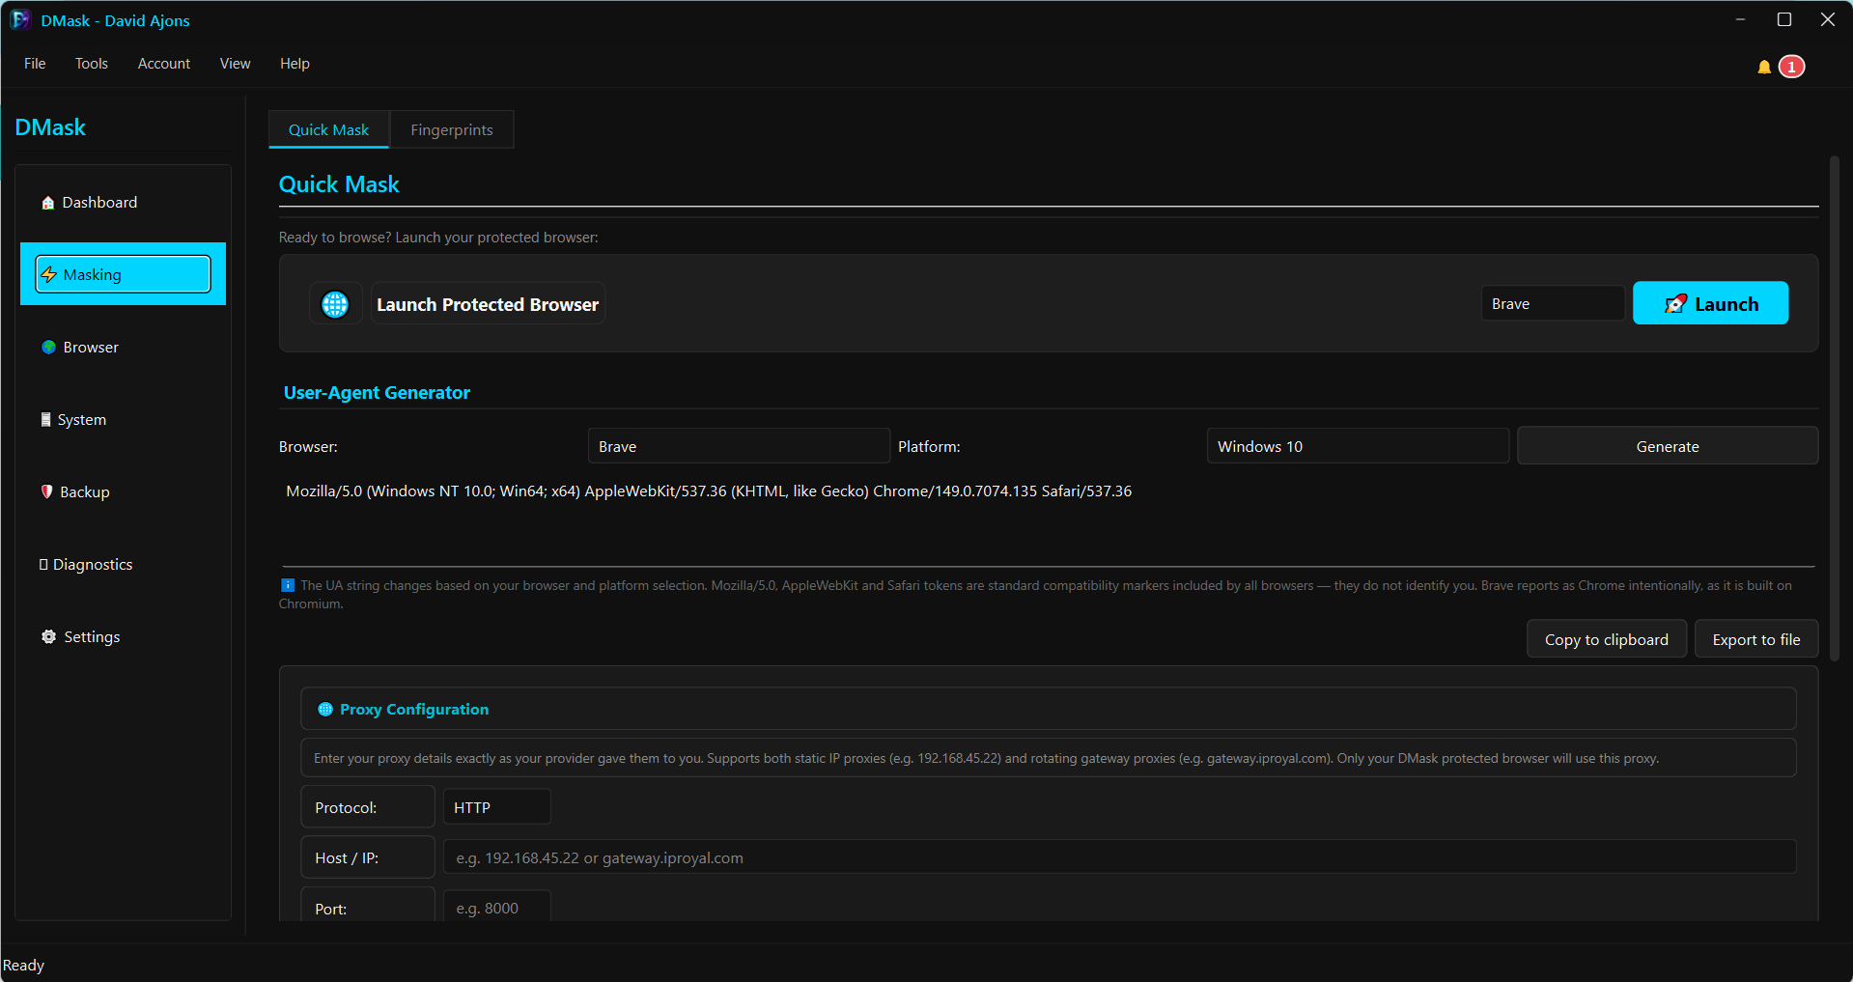Generate a new user-agent string
This screenshot has width=1853, height=982.
tap(1668, 446)
